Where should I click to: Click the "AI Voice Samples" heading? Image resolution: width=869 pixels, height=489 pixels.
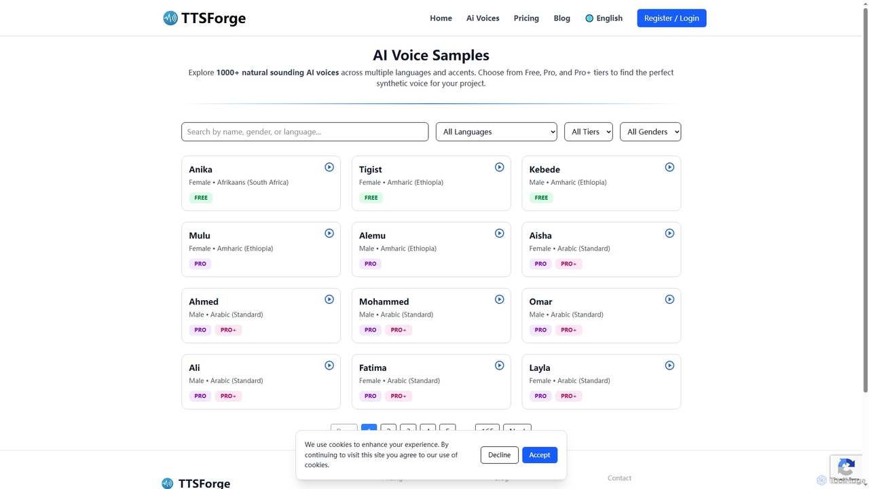[x=431, y=55]
